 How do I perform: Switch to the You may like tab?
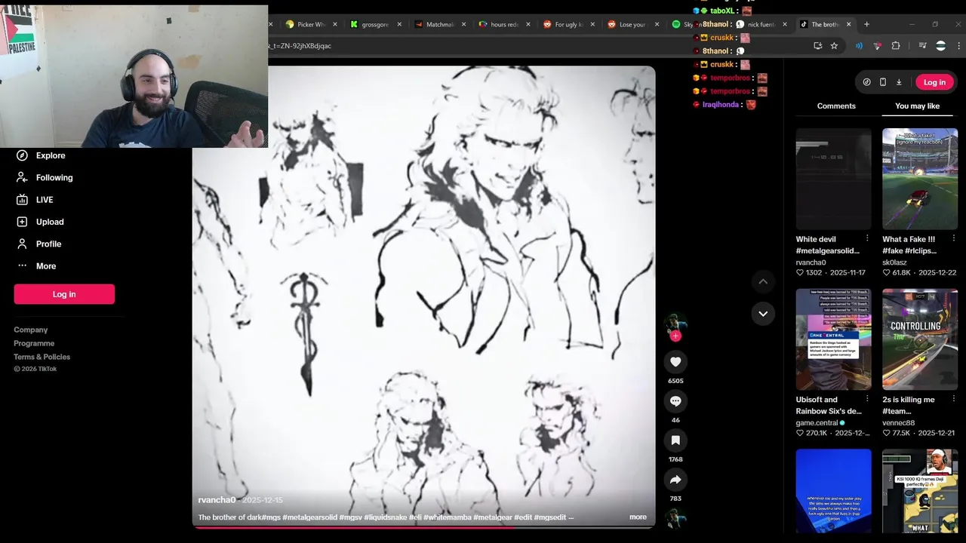pyautogui.click(x=917, y=106)
